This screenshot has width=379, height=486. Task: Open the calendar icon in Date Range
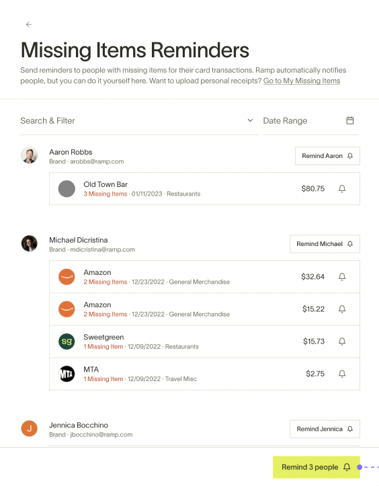pos(350,120)
